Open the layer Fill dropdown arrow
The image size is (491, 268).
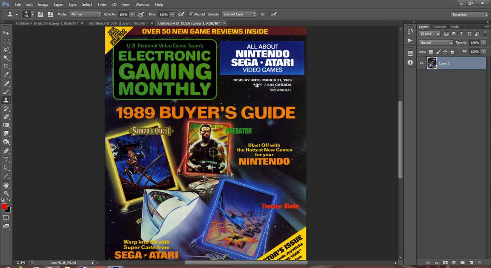pos(483,52)
